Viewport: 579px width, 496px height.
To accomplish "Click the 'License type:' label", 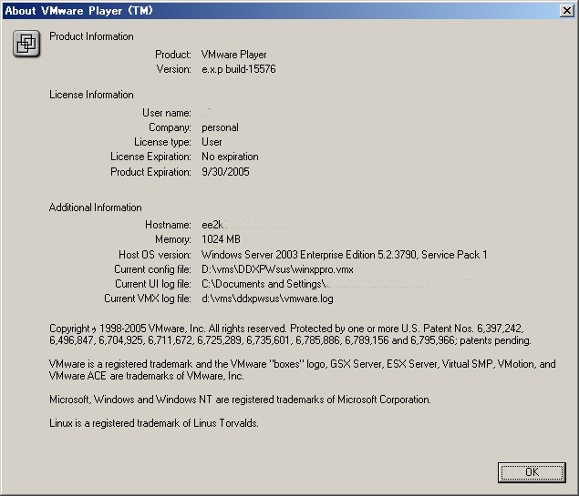I will pos(162,142).
